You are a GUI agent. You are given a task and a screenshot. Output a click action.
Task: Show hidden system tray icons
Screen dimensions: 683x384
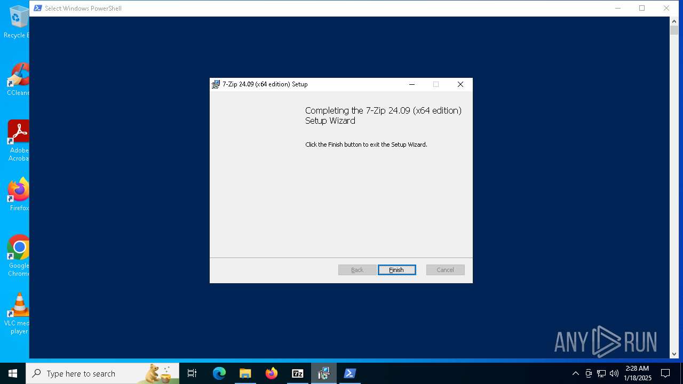coord(575,373)
